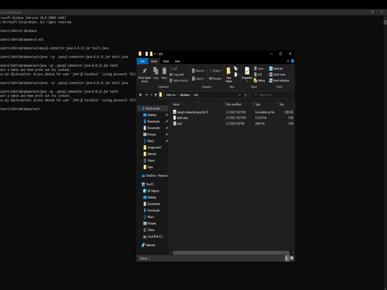Open Customize Quick Access Toolbar dropdown
Image resolution: width=387 pixels, height=290 pixels.
(x=155, y=54)
